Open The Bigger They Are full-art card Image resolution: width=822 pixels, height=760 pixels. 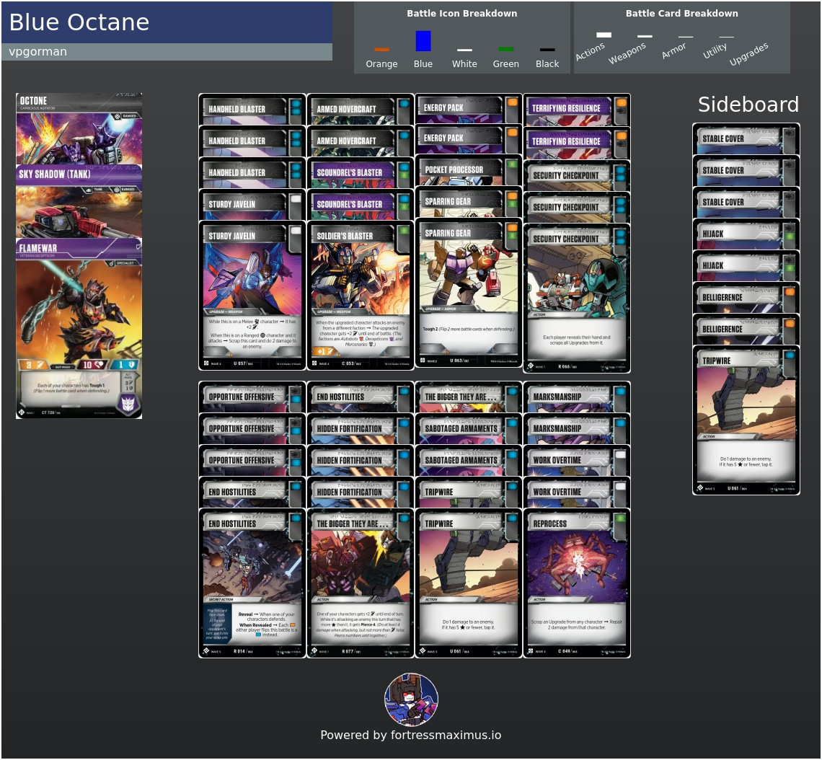360,583
